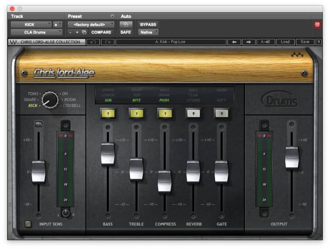This screenshot has width=330, height=249.
Task: Cycle the Gate mode arrow button
Action: (222, 114)
